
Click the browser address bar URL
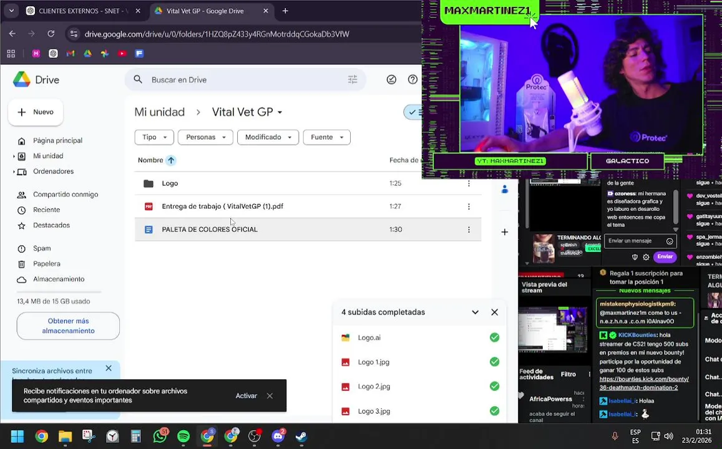click(x=217, y=34)
